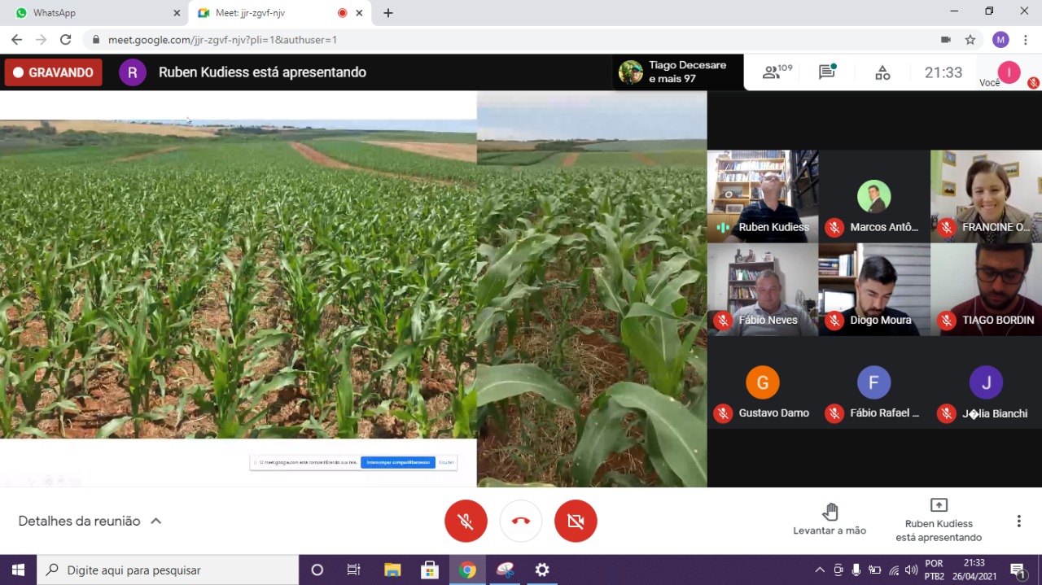
Task: Click the camera icon in address bar
Action: click(x=946, y=40)
